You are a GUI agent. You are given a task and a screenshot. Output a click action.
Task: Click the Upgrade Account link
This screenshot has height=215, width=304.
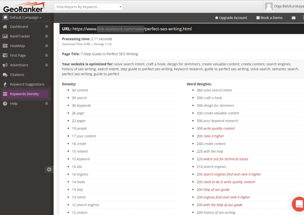tap(231, 18)
